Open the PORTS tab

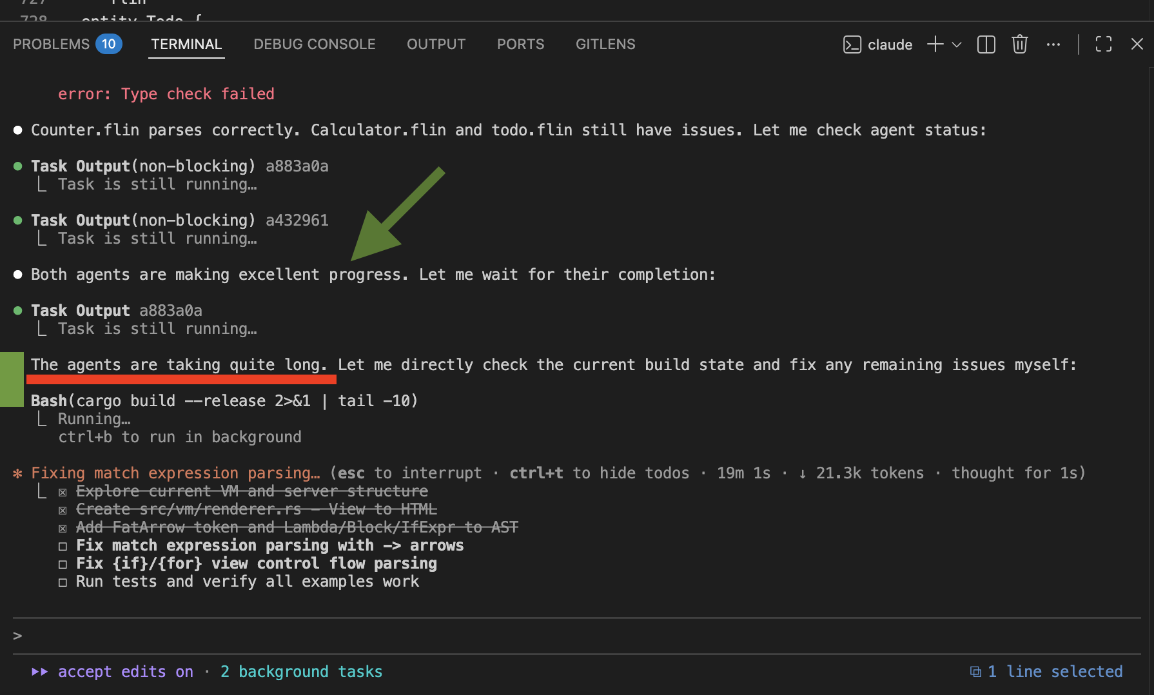520,44
